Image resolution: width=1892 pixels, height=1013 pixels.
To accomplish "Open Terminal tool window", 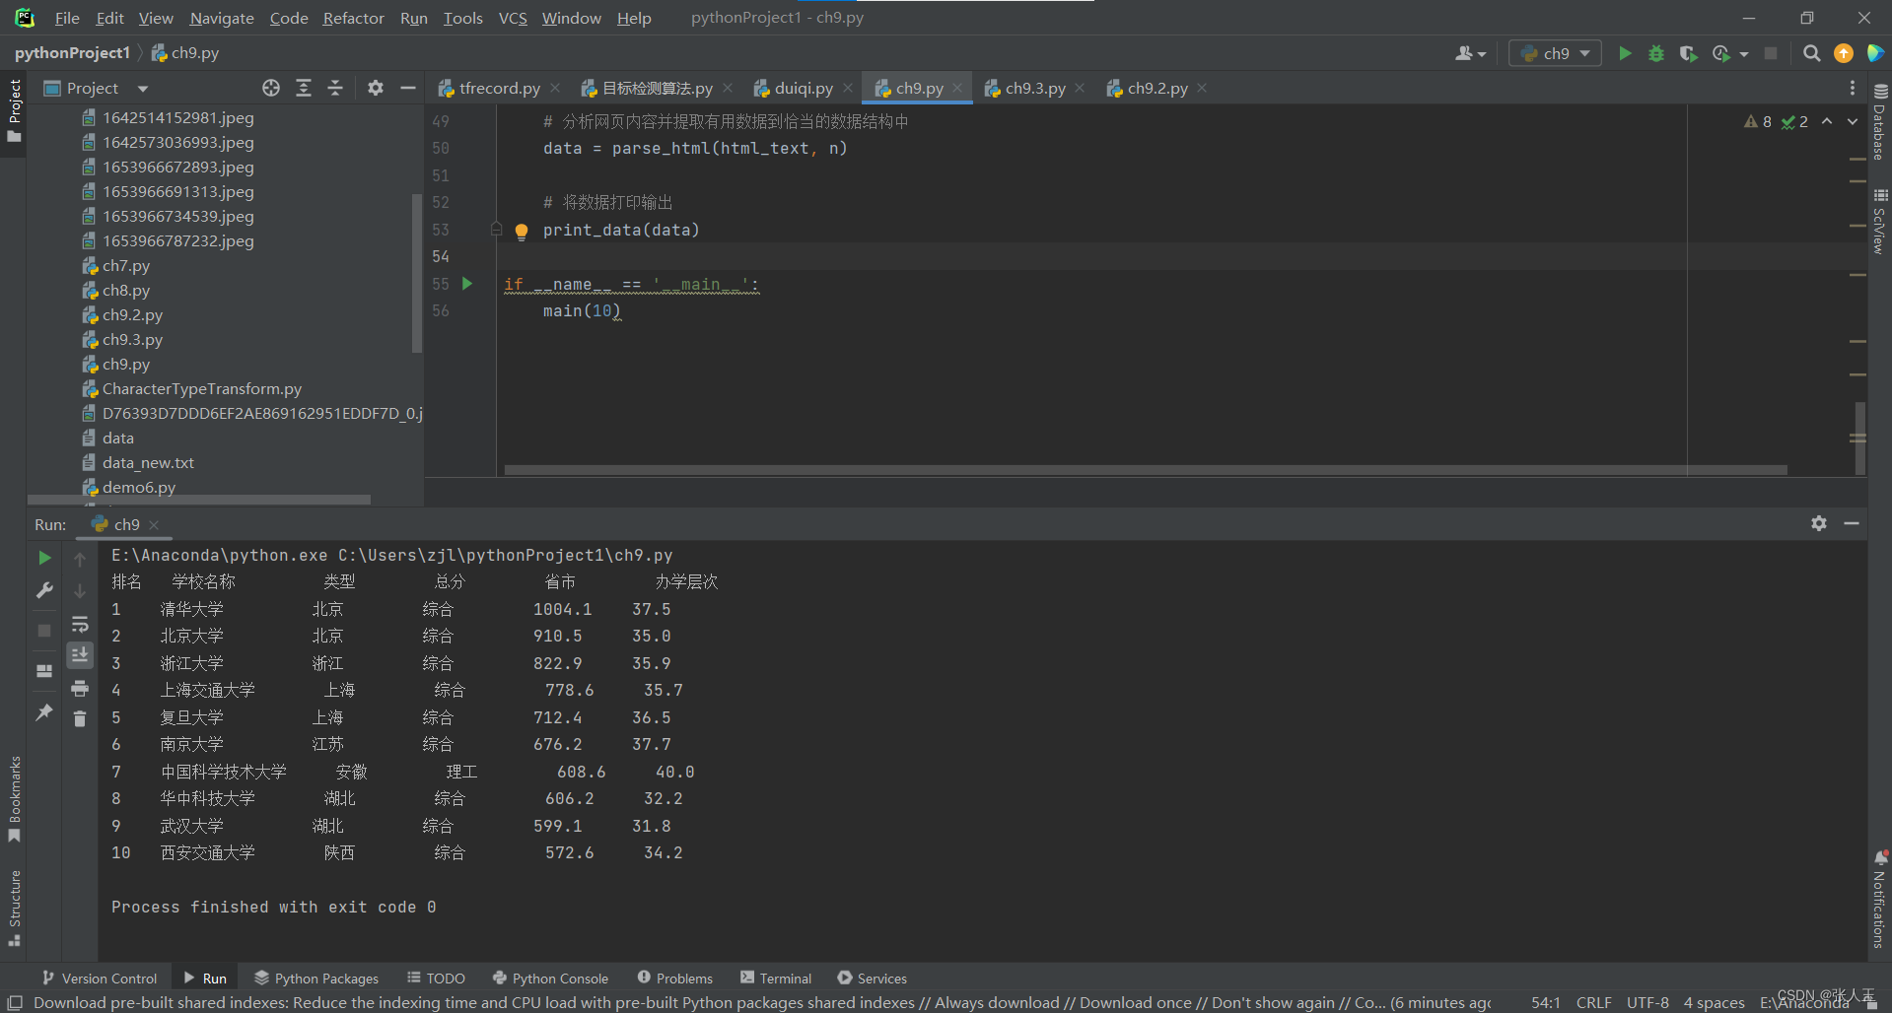I will pyautogui.click(x=776, y=978).
